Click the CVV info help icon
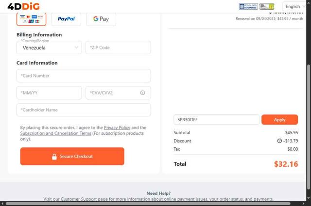311x206 pixels. tap(142, 93)
